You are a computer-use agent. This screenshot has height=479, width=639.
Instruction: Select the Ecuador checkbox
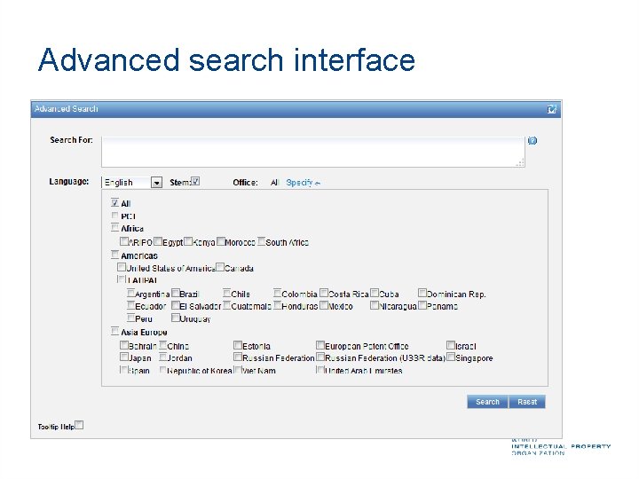(x=130, y=305)
